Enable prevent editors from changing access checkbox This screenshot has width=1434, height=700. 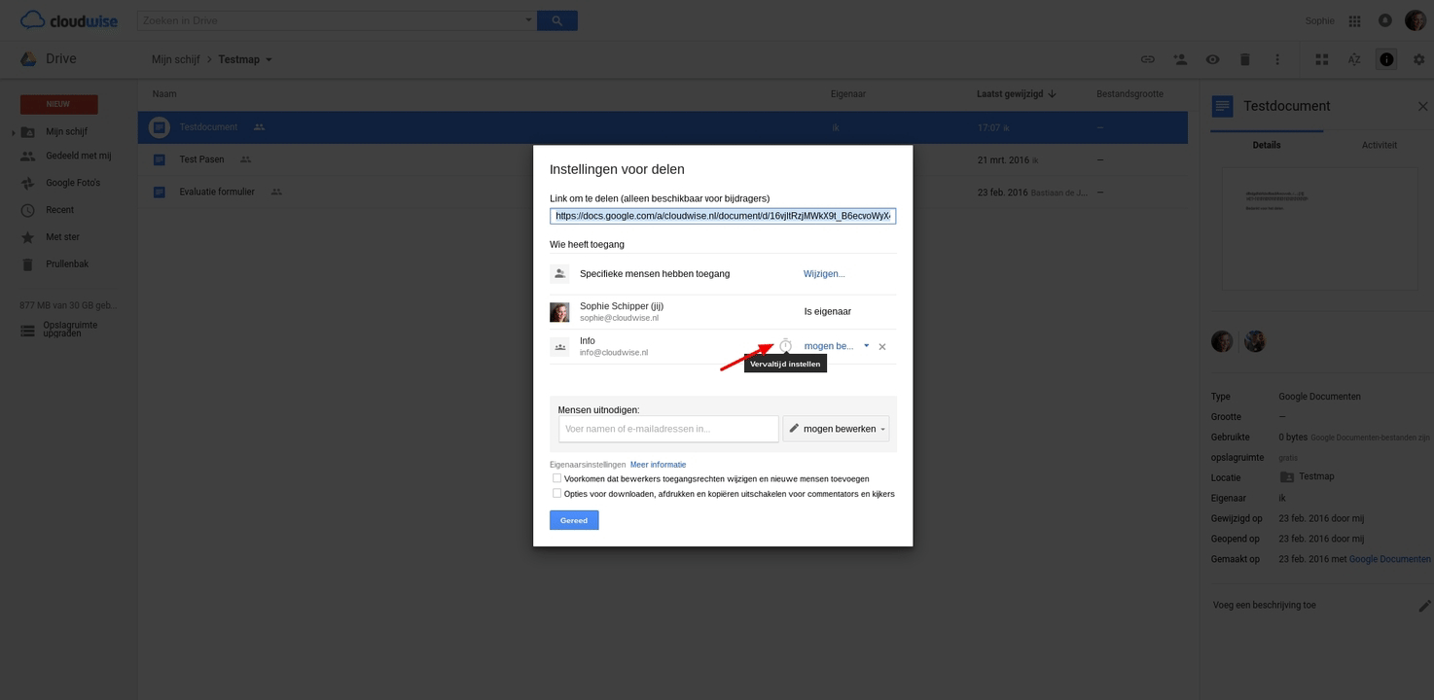coord(556,478)
